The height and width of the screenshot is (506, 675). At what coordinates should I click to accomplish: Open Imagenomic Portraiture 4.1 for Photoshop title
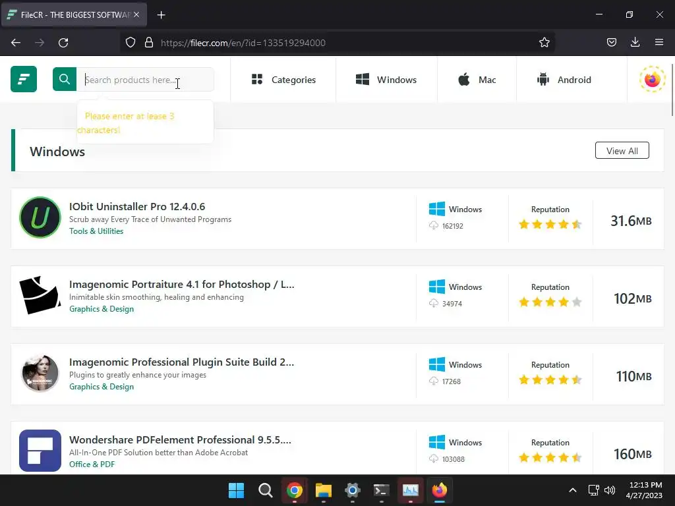(182, 285)
